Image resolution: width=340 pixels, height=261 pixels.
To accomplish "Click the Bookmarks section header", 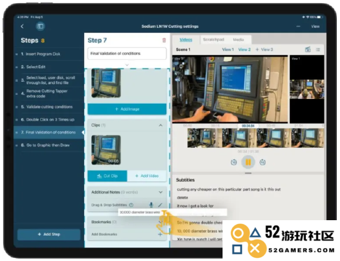I will (x=127, y=222).
